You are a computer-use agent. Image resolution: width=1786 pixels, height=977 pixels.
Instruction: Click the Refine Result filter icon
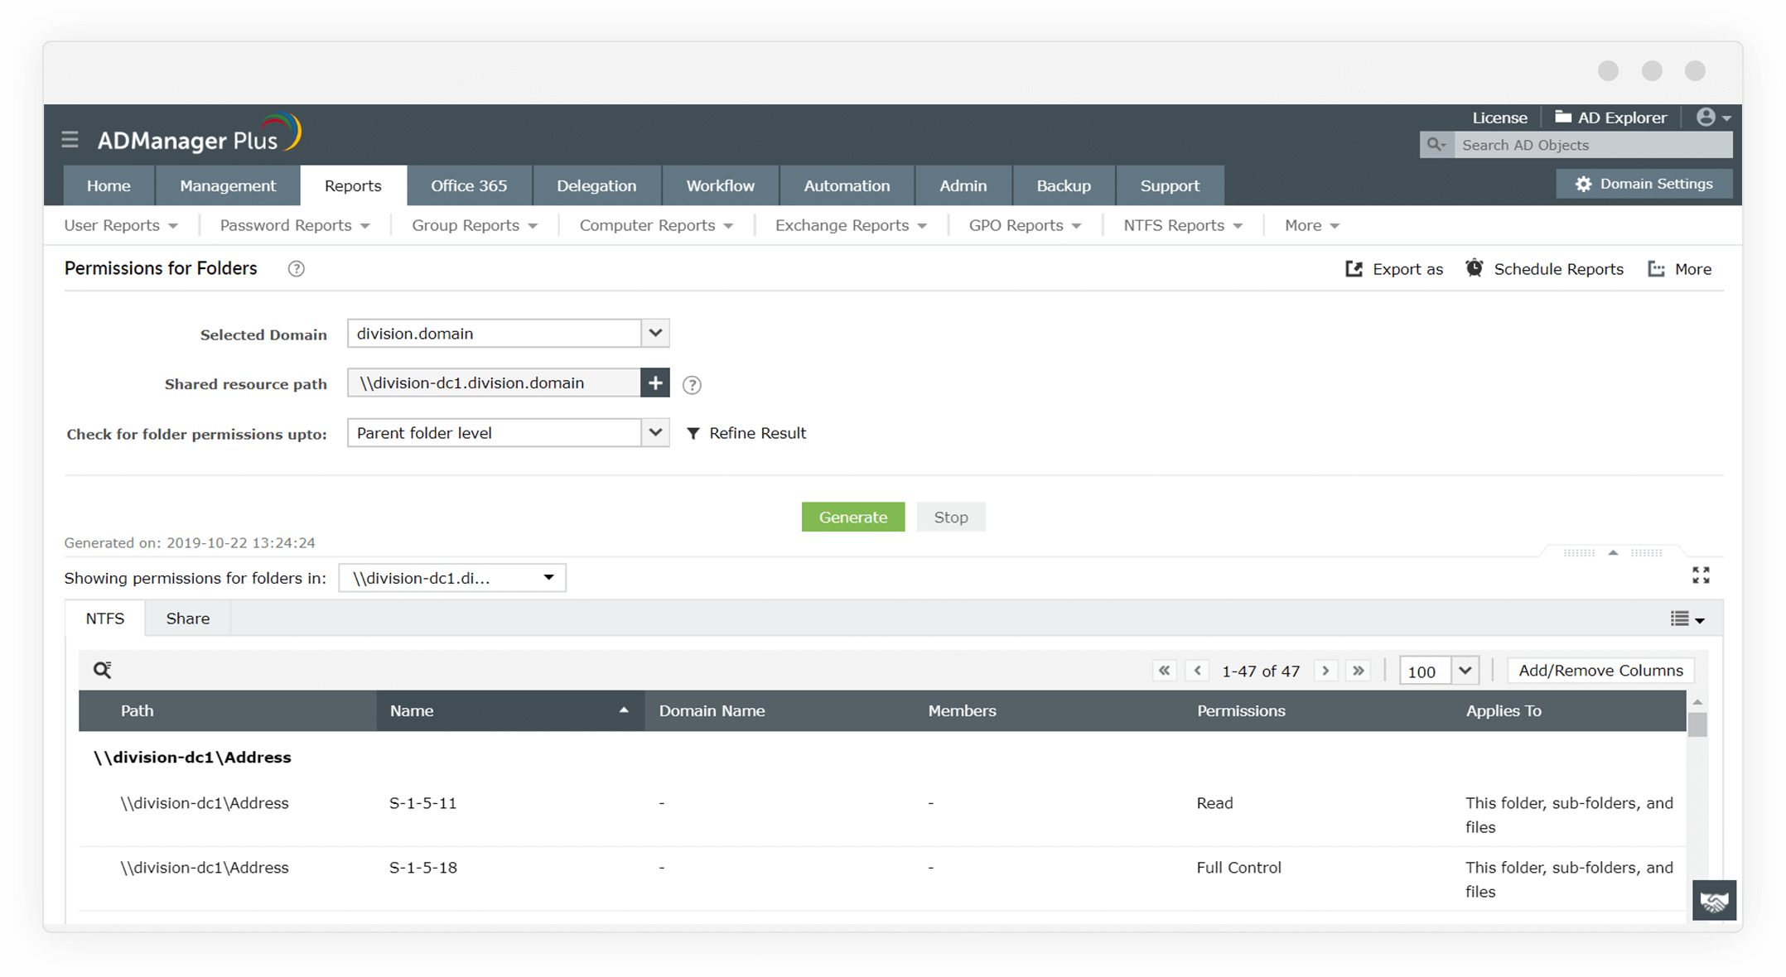point(693,433)
